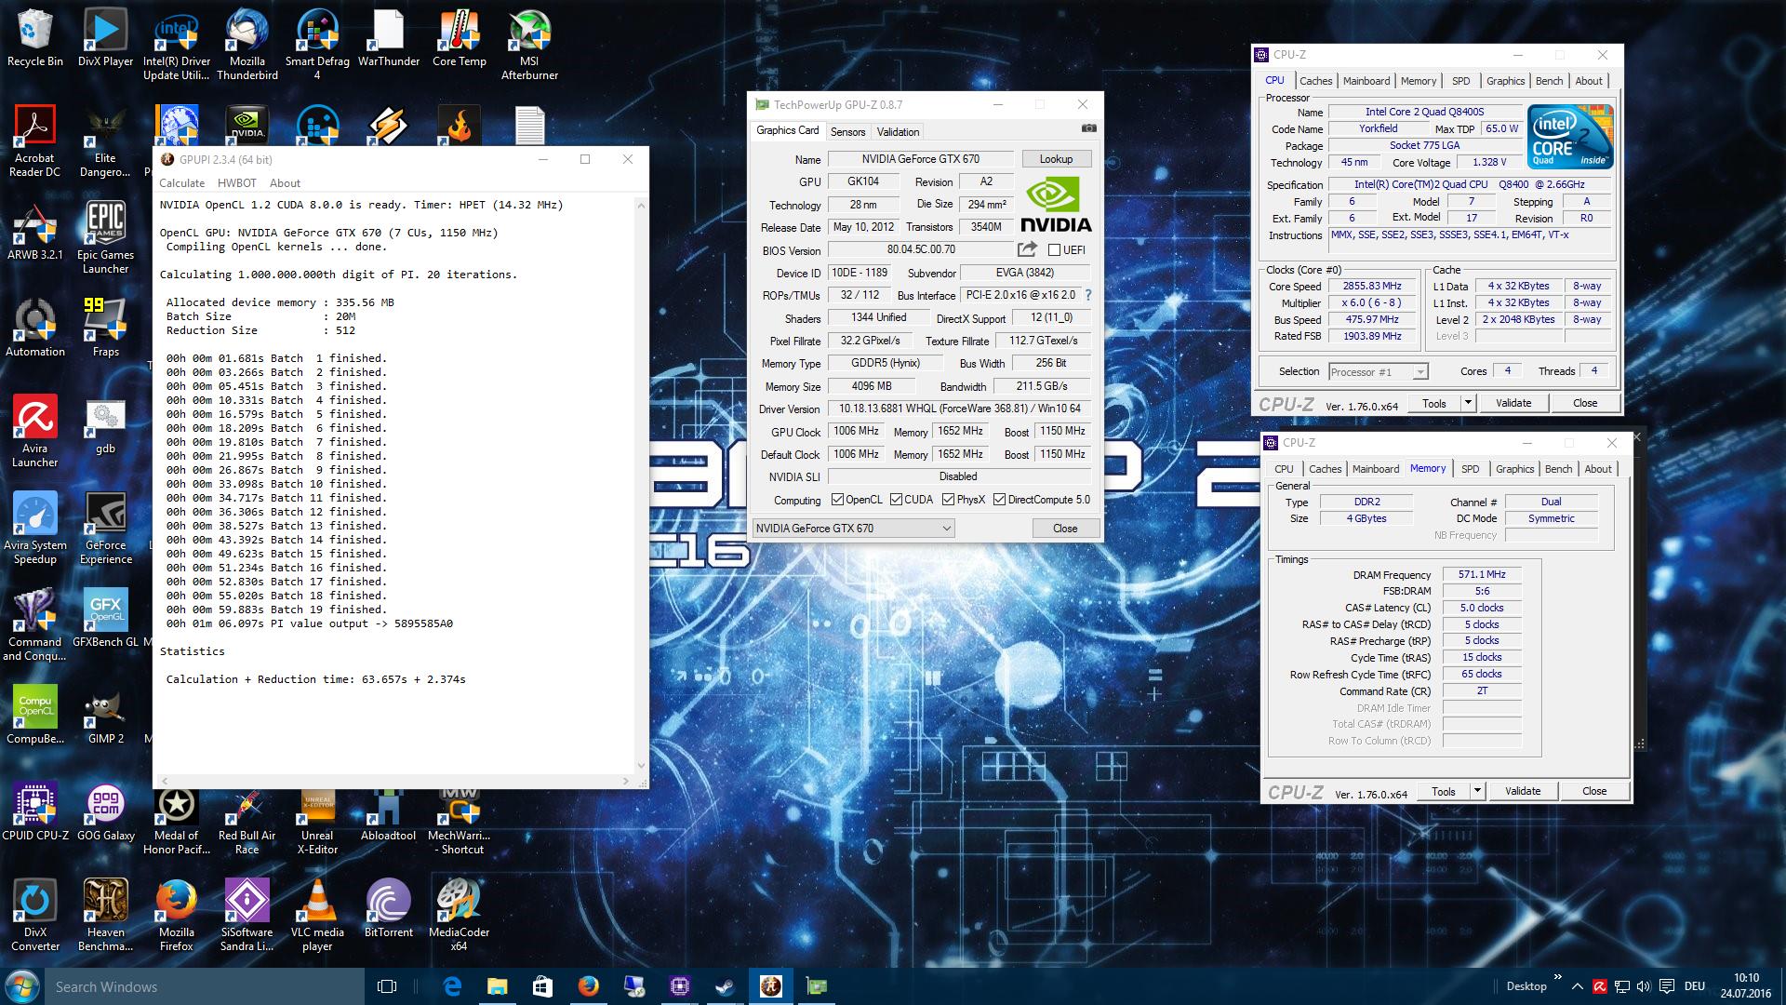
Task: Open Task View on taskbar
Action: 387,986
